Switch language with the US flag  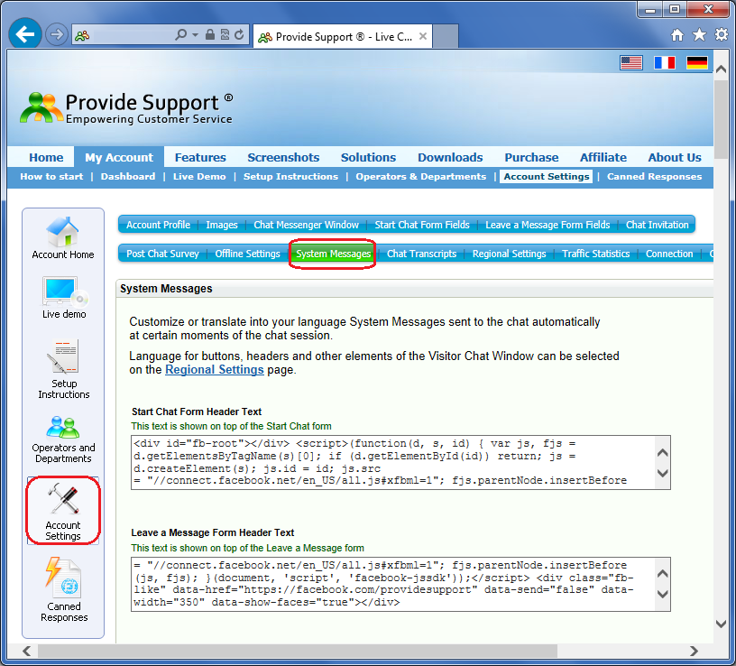[x=630, y=63]
